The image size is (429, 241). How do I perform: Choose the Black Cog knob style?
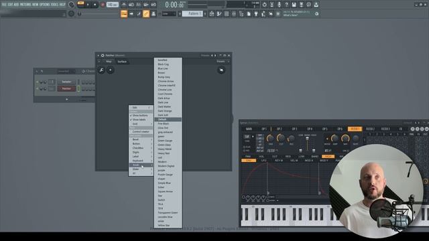[168, 64]
